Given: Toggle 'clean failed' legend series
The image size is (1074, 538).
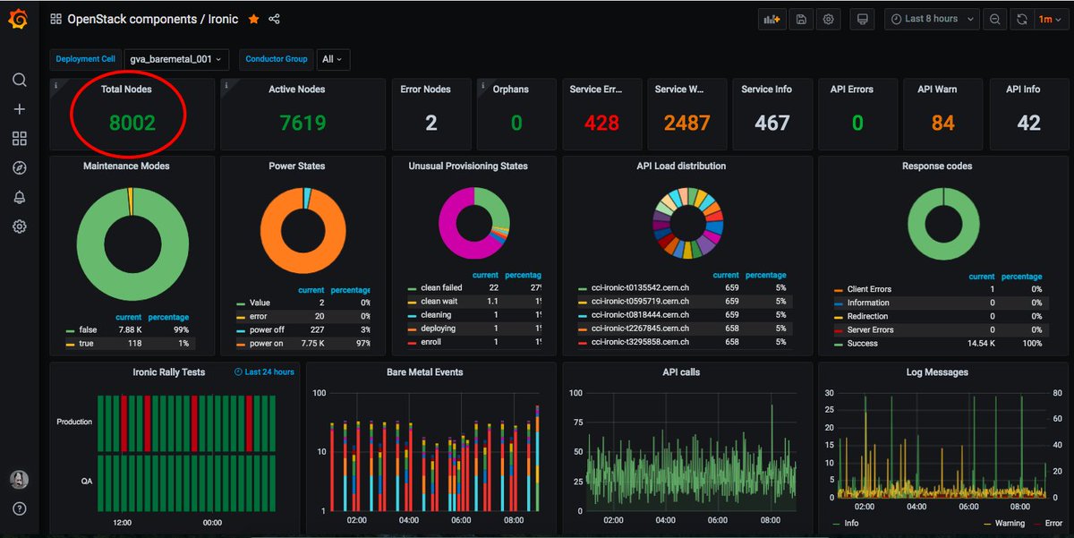Looking at the screenshot, I should (x=441, y=288).
